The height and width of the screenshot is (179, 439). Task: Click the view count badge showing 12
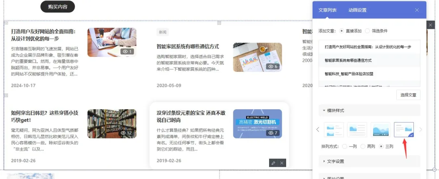pos(126,133)
